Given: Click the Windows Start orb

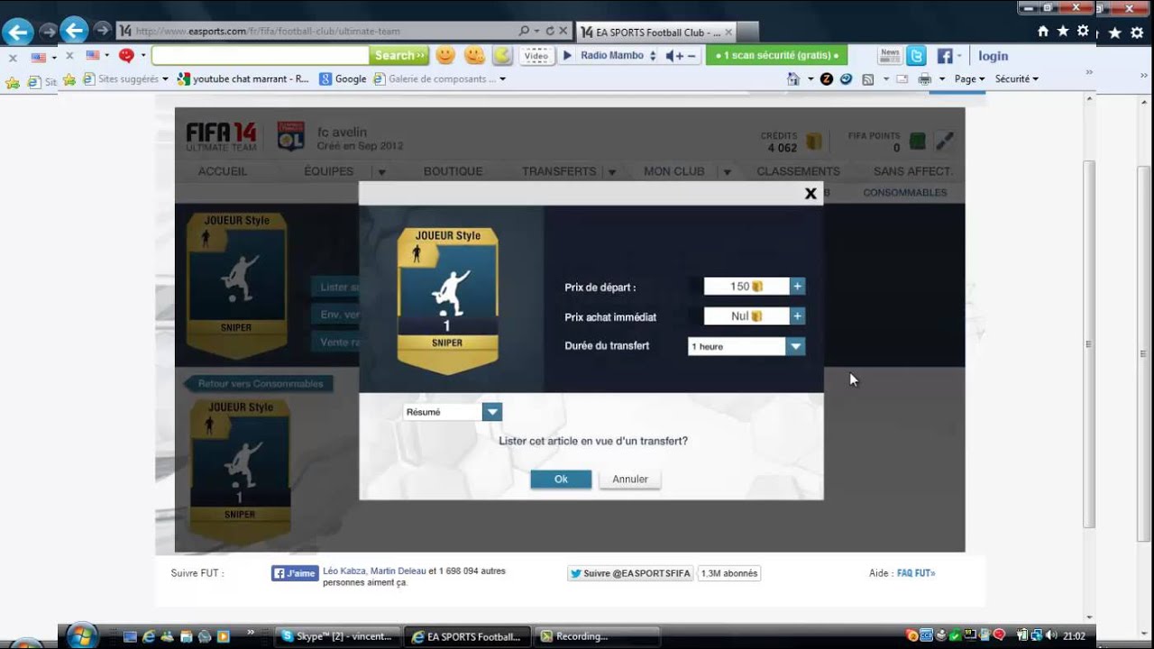Looking at the screenshot, I should [x=81, y=635].
